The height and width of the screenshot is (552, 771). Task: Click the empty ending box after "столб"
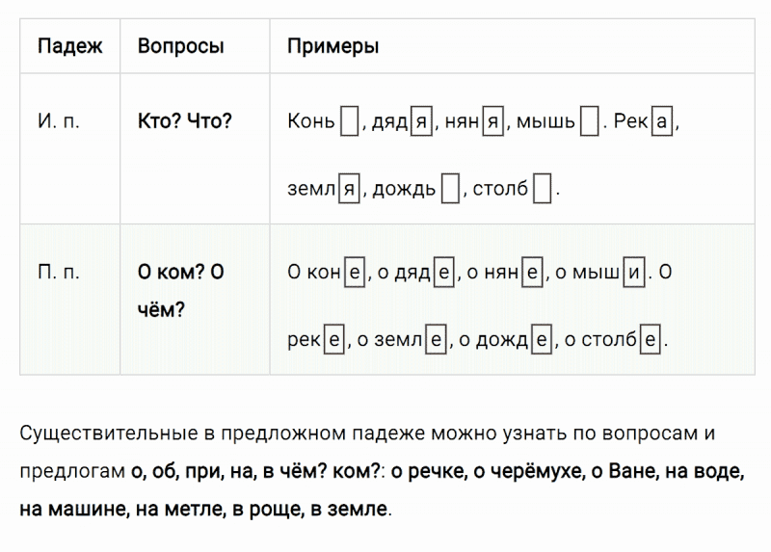tap(543, 190)
